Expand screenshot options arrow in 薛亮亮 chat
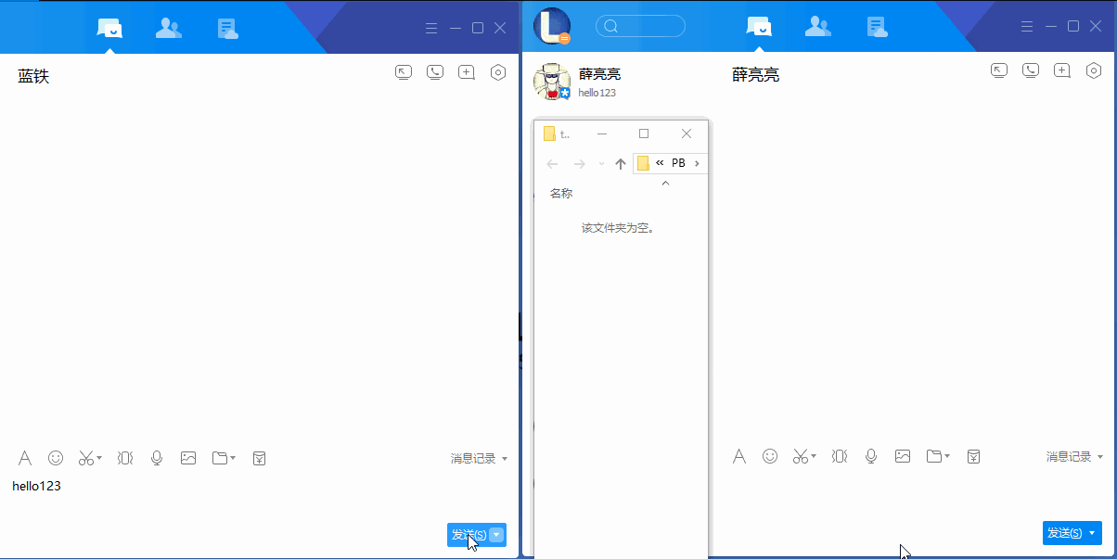Screen dimensions: 1117x559 (814, 456)
